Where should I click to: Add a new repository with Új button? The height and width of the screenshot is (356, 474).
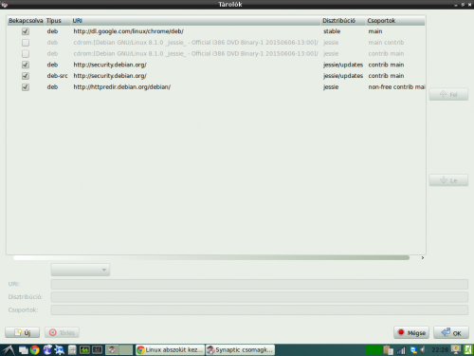point(22,332)
